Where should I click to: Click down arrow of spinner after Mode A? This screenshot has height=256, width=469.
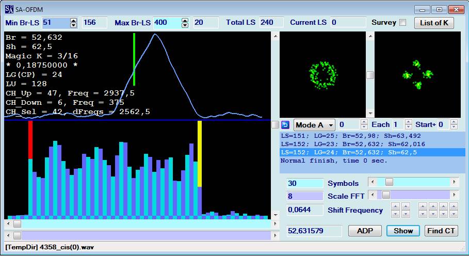pos(364,127)
